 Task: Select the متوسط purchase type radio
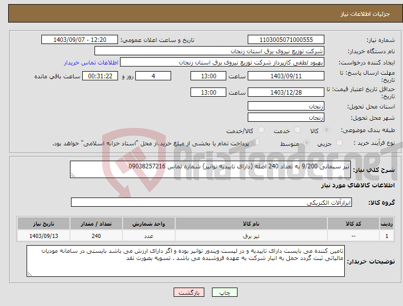[x=306, y=142]
